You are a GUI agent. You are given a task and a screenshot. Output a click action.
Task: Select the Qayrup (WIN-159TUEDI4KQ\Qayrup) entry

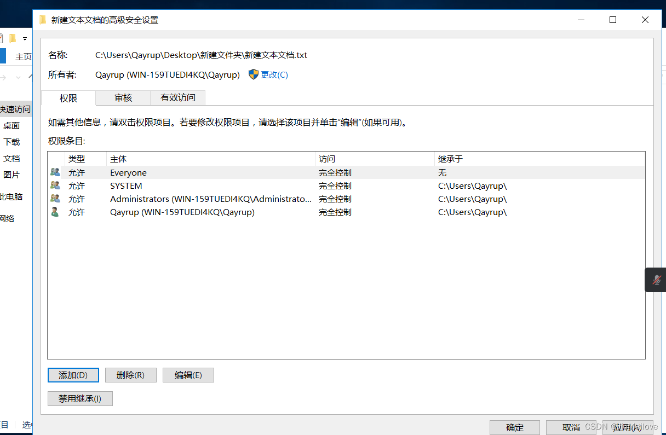346,212
